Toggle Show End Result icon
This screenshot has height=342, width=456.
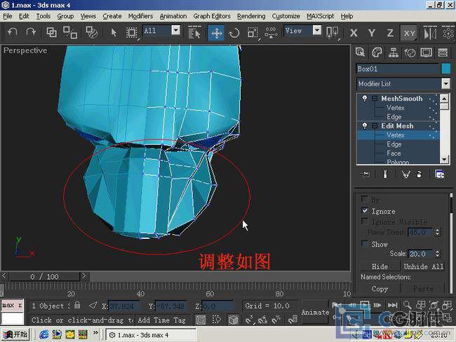(x=385, y=174)
